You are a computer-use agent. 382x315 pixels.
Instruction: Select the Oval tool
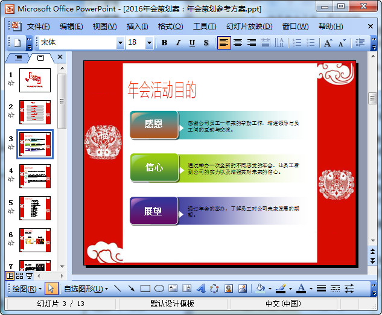pyautogui.click(x=159, y=288)
